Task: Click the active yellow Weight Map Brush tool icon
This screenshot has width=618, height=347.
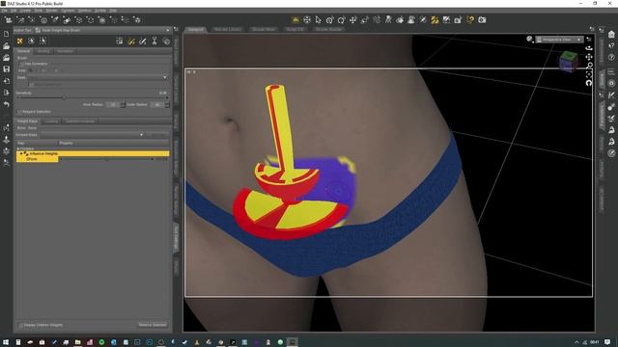Action: [x=435, y=19]
